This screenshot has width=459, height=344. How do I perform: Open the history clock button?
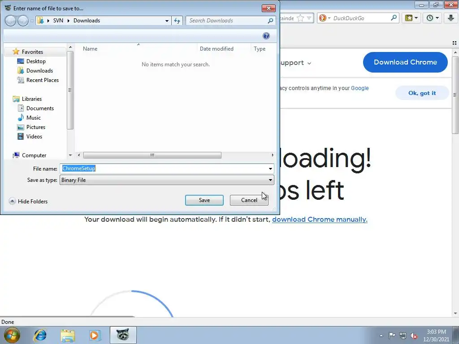(433, 18)
